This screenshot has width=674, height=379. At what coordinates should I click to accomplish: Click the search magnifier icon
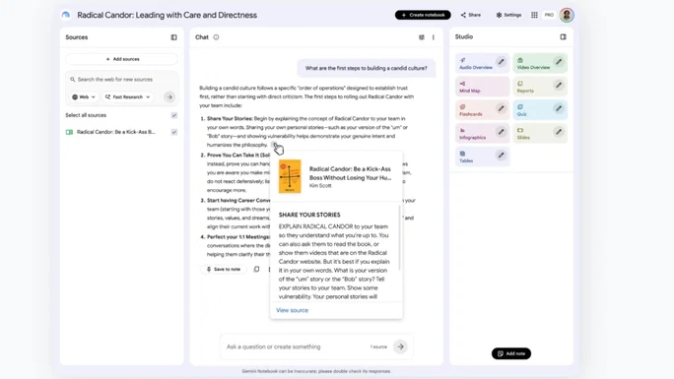pyautogui.click(x=73, y=80)
